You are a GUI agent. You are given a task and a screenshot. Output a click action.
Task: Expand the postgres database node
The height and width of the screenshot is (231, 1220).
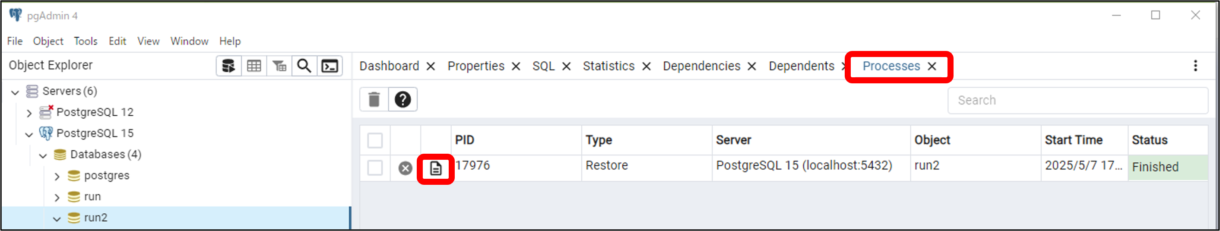tap(57, 177)
